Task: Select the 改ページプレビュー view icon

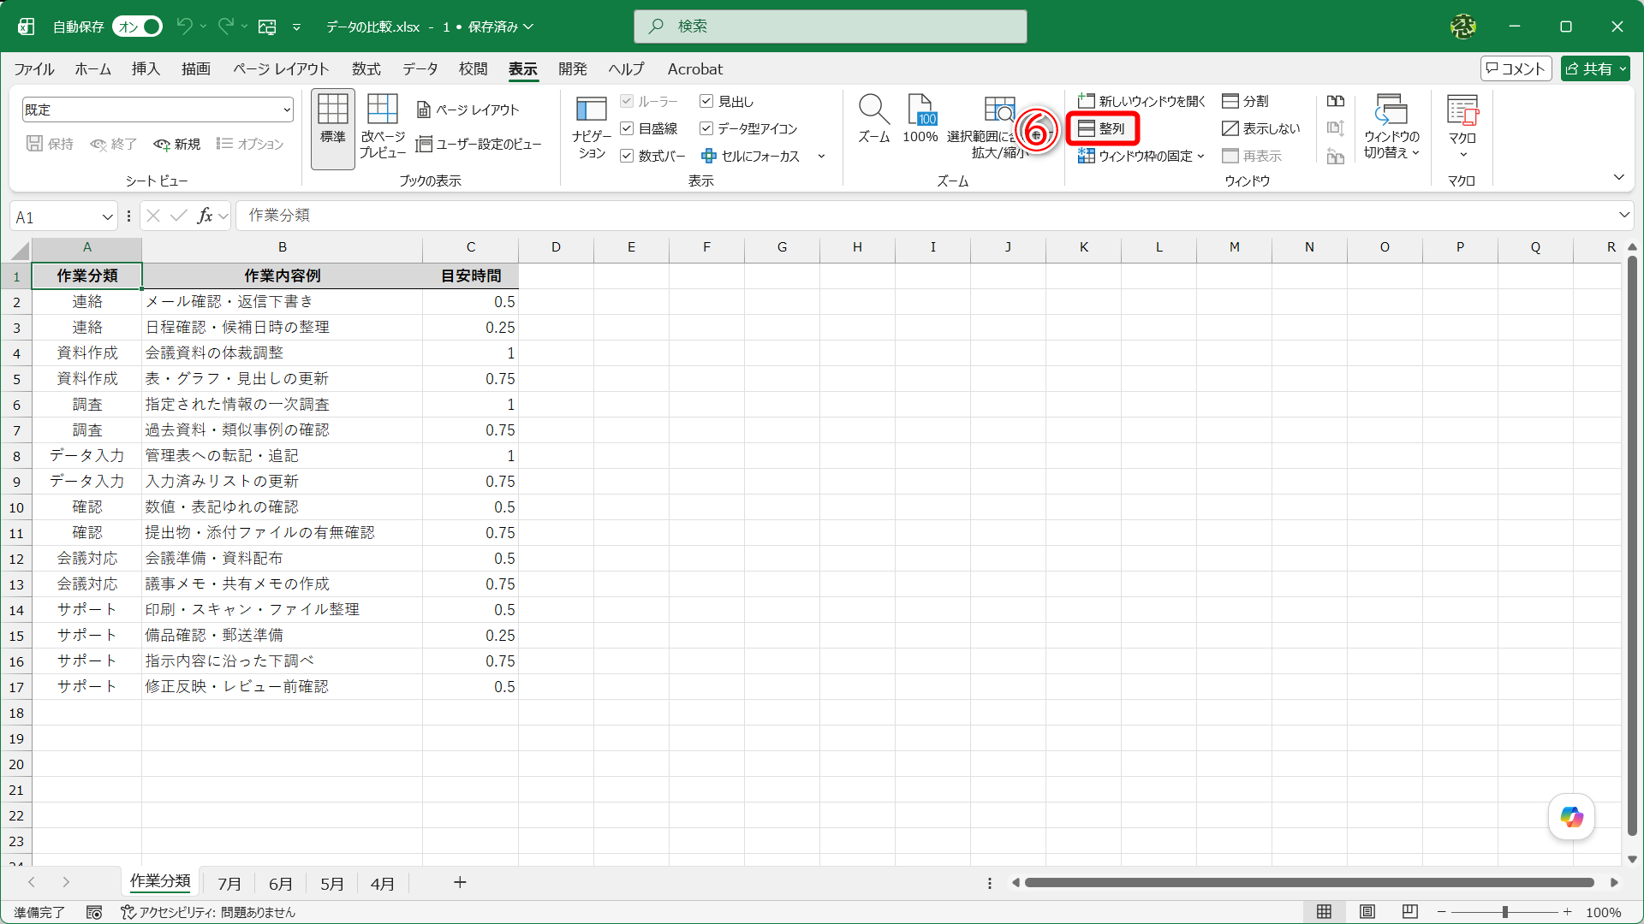Action: (x=383, y=126)
